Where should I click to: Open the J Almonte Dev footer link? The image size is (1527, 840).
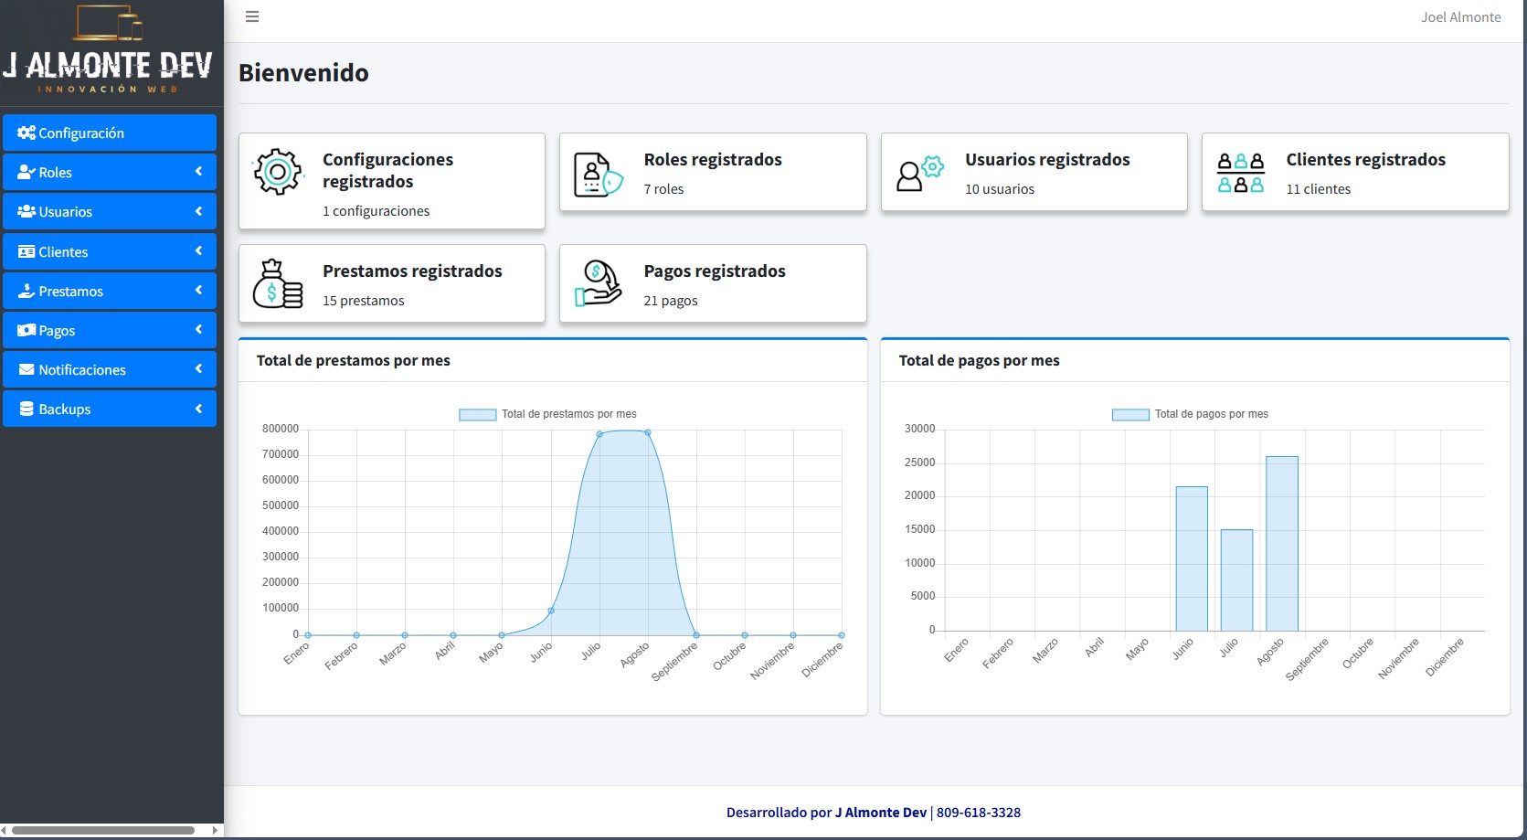tap(880, 813)
